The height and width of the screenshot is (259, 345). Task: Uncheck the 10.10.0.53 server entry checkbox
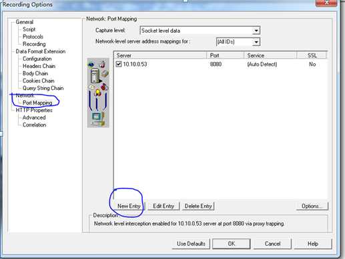click(119, 64)
